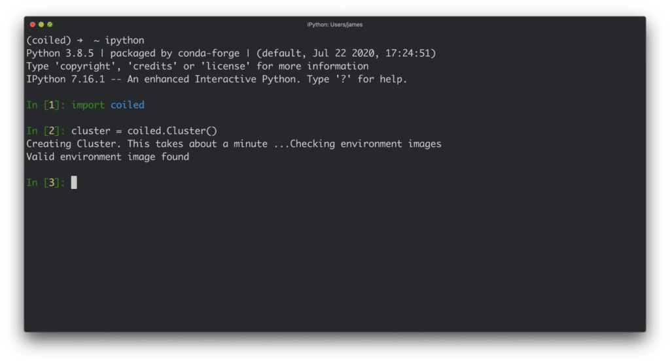Click the 'In [2]:' prompt label
This screenshot has height=364, width=670.
pyautogui.click(x=46, y=131)
